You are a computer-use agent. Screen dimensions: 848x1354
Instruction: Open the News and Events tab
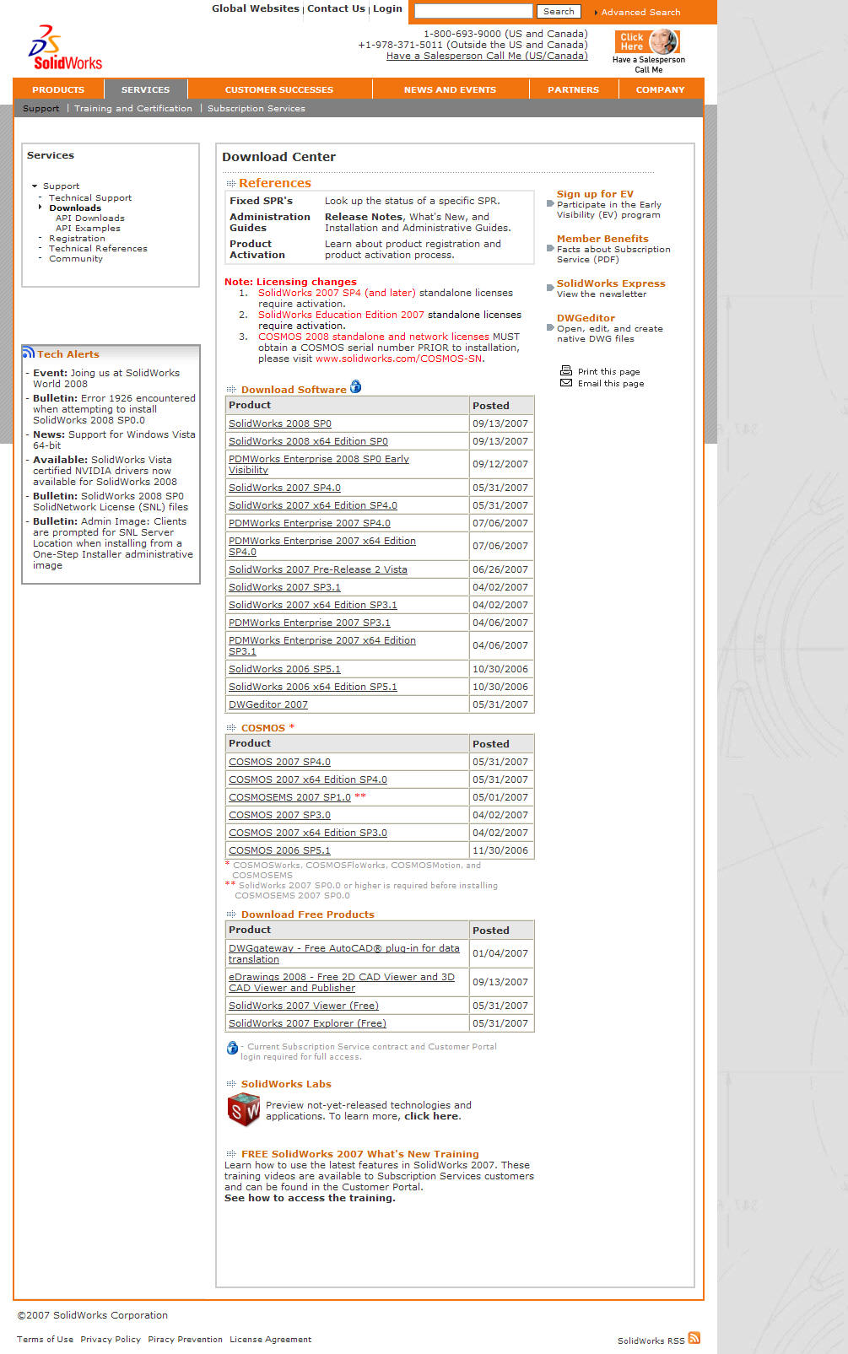450,89
